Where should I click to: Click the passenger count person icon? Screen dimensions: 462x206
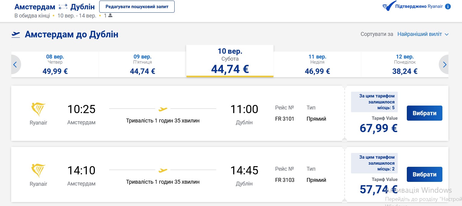[x=110, y=15]
